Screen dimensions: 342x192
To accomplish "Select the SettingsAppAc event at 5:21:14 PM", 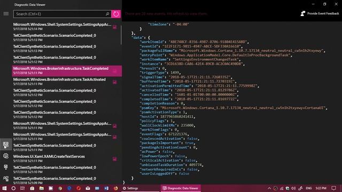I will click(66, 26).
